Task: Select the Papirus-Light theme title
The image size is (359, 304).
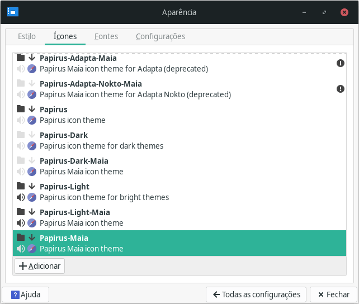Action: tap(64, 187)
